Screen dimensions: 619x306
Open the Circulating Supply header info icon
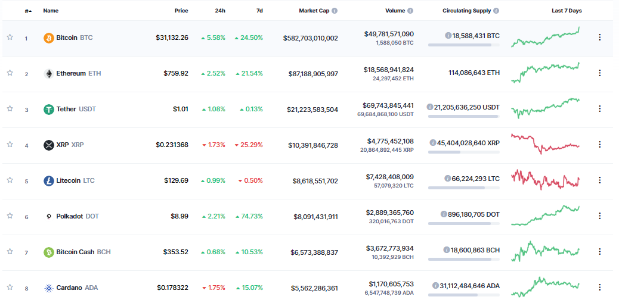(496, 11)
